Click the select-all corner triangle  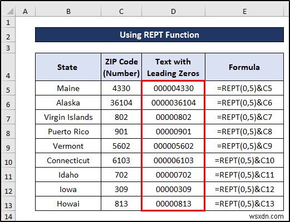pos(8,11)
